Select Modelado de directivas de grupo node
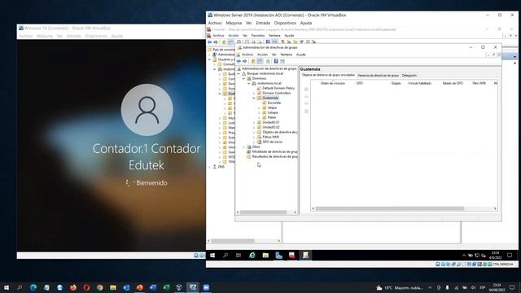Viewport: 521px width, 293px height. [274, 151]
